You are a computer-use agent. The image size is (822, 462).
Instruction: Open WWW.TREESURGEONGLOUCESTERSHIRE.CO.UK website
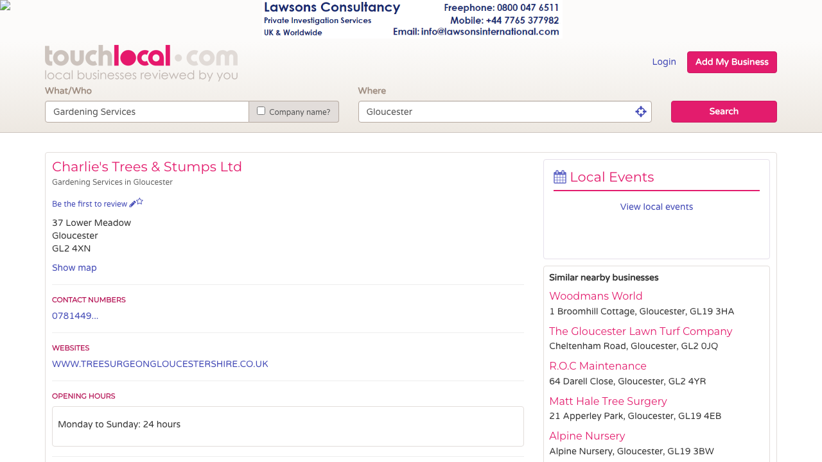(x=160, y=363)
